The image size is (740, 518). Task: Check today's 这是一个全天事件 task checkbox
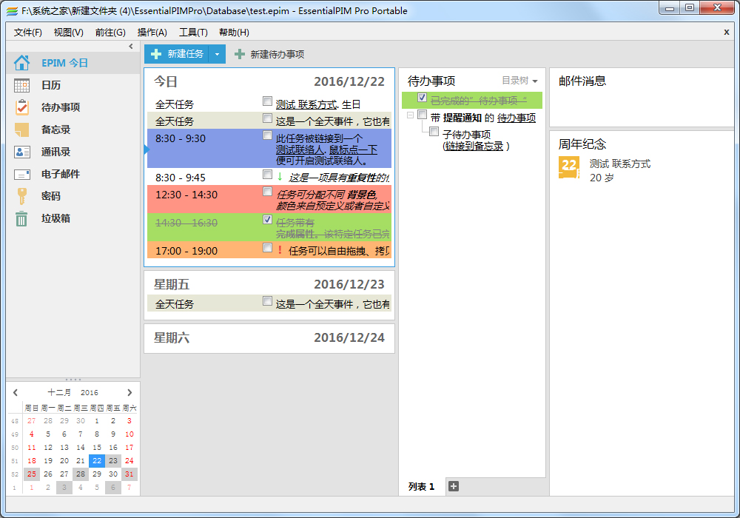coord(268,118)
